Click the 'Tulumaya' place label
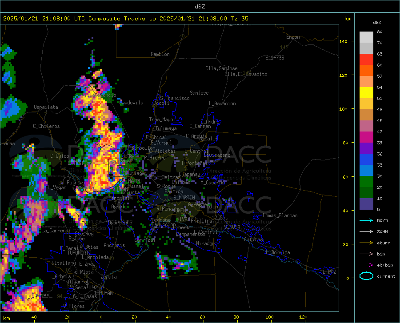 coord(166,128)
